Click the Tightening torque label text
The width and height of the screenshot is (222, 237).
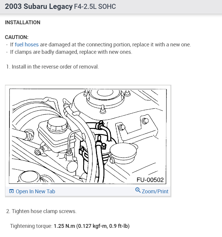pyautogui.click(x=31, y=226)
